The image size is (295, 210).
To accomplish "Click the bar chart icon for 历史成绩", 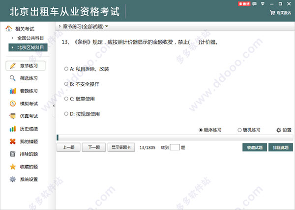I will [13, 129].
